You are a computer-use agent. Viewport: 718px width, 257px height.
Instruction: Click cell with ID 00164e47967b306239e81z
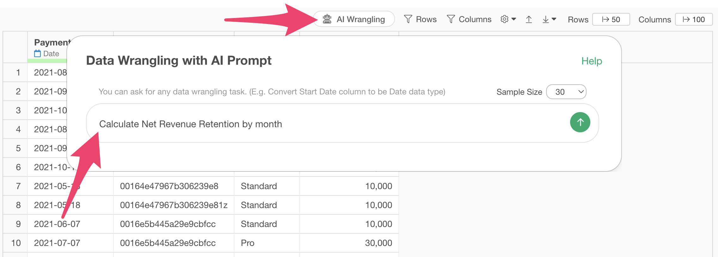(174, 205)
